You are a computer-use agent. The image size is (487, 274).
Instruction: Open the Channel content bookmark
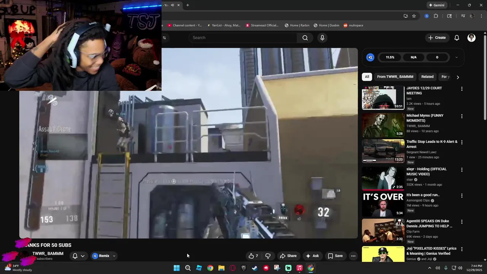click(185, 25)
